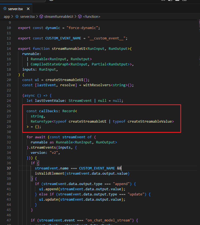Open the server.tsx breadcrumb item
The image size is (200, 225).
pos(27,17)
